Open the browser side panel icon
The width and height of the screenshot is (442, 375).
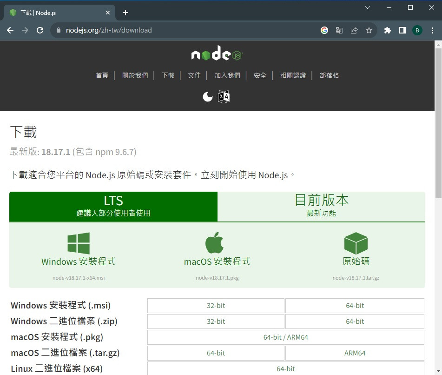[402, 30]
